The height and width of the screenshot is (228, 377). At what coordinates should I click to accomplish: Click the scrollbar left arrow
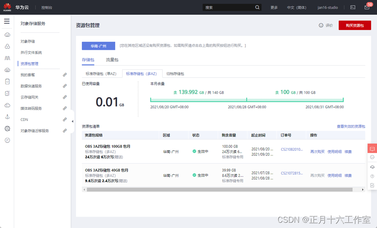coord(84,190)
